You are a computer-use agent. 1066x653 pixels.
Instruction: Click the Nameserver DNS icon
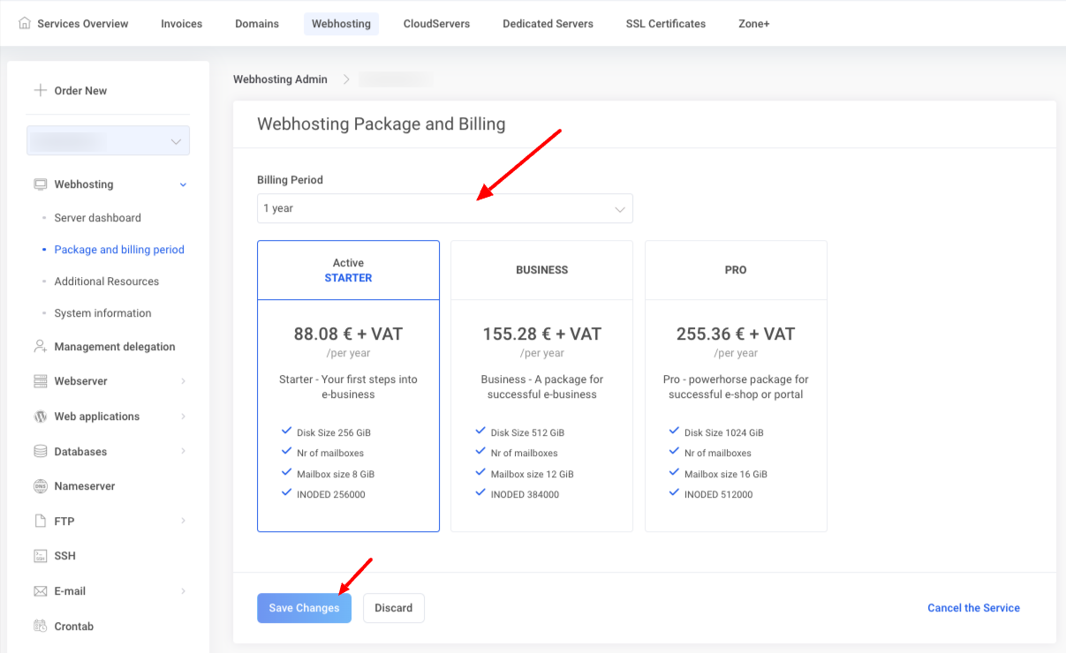coord(40,486)
